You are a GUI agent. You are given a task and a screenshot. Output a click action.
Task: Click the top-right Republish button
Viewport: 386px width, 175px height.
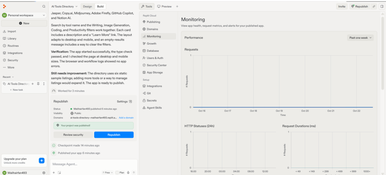tap(360, 6)
